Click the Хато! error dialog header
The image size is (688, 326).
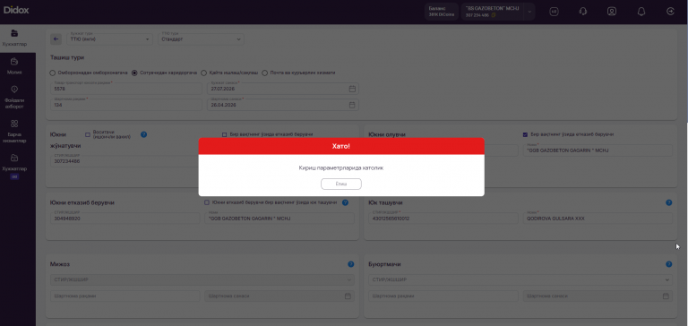tap(341, 146)
